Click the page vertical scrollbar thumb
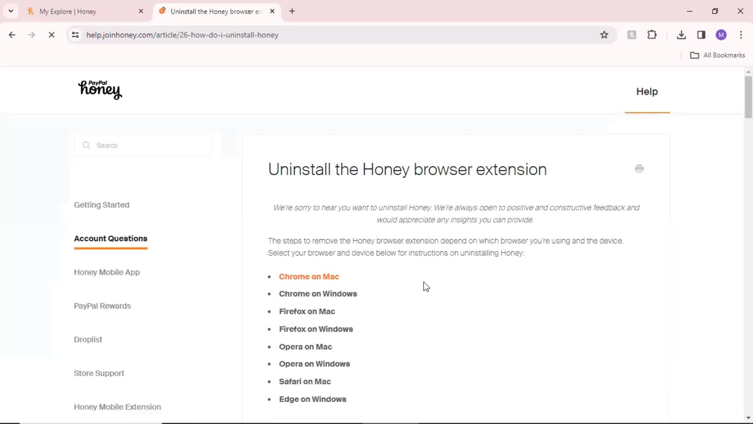Image resolution: width=753 pixels, height=424 pixels. pyautogui.click(x=748, y=97)
